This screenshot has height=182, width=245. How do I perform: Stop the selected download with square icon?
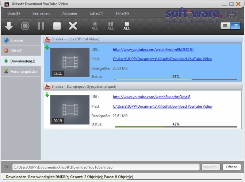point(57,26)
